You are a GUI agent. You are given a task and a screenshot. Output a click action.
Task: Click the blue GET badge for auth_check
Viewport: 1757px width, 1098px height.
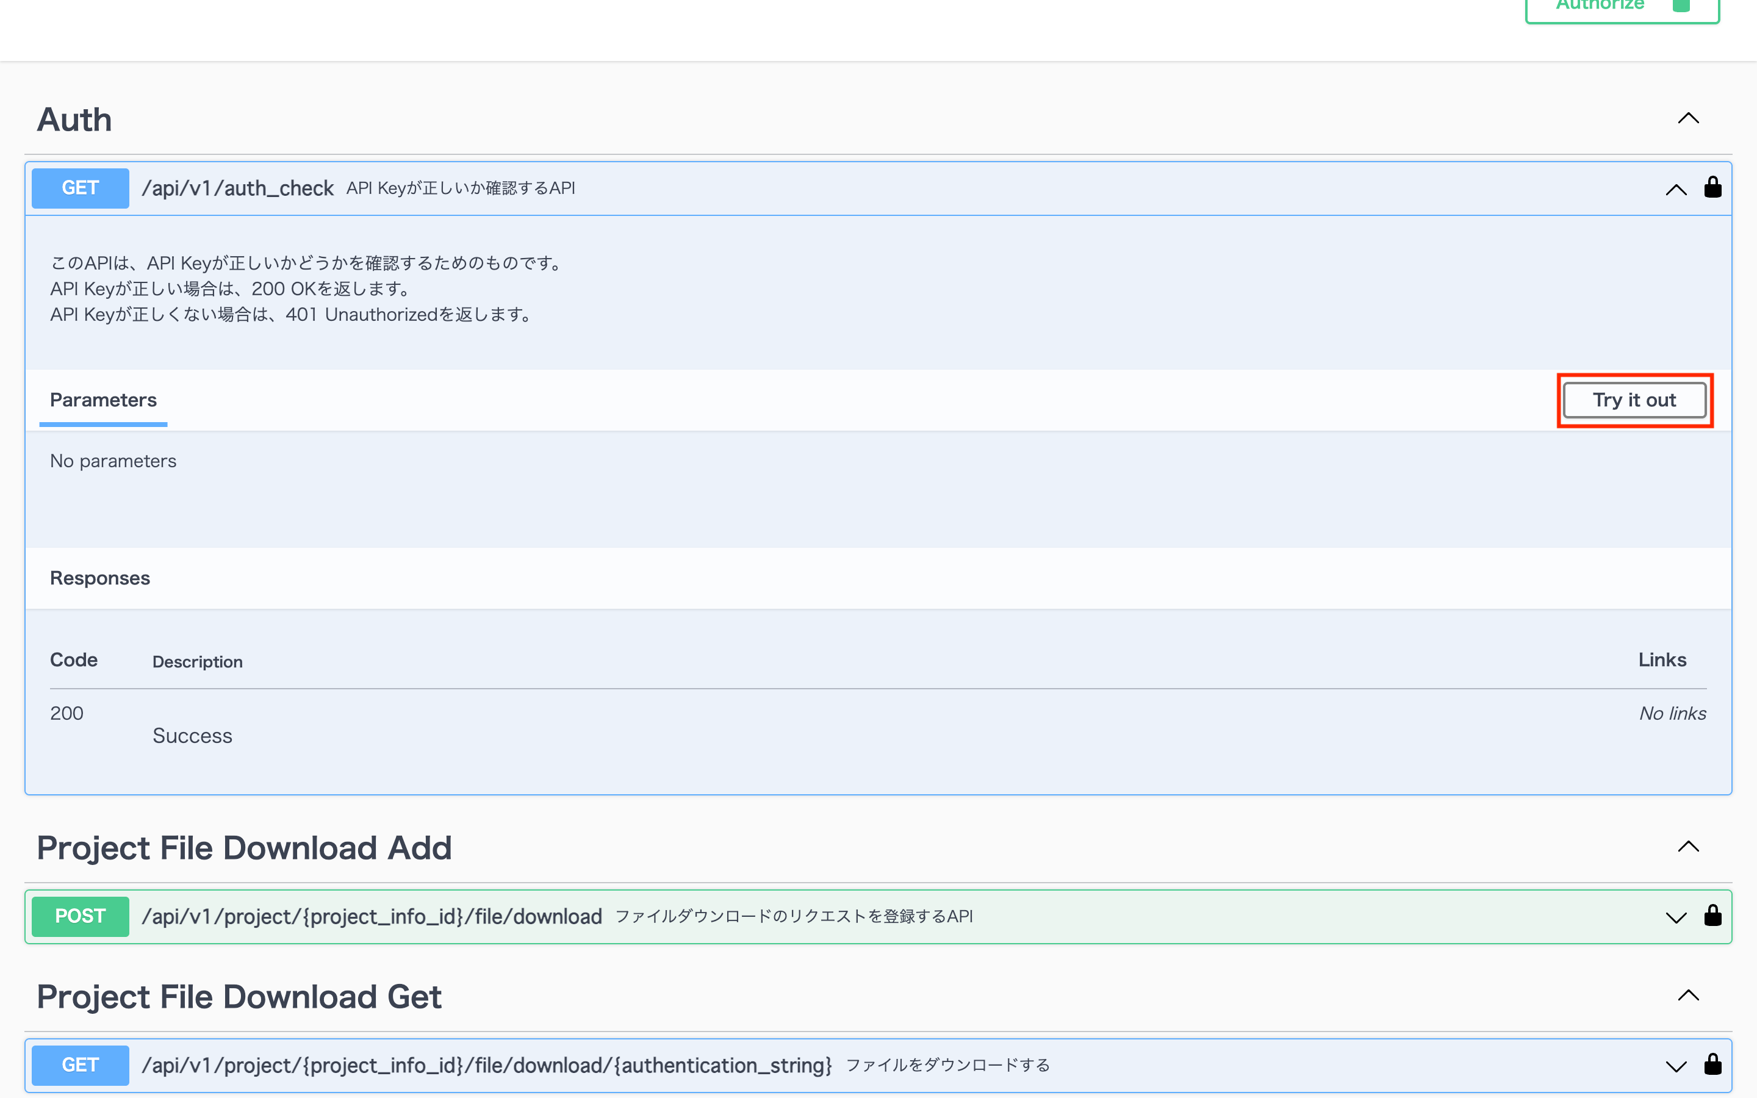point(80,188)
